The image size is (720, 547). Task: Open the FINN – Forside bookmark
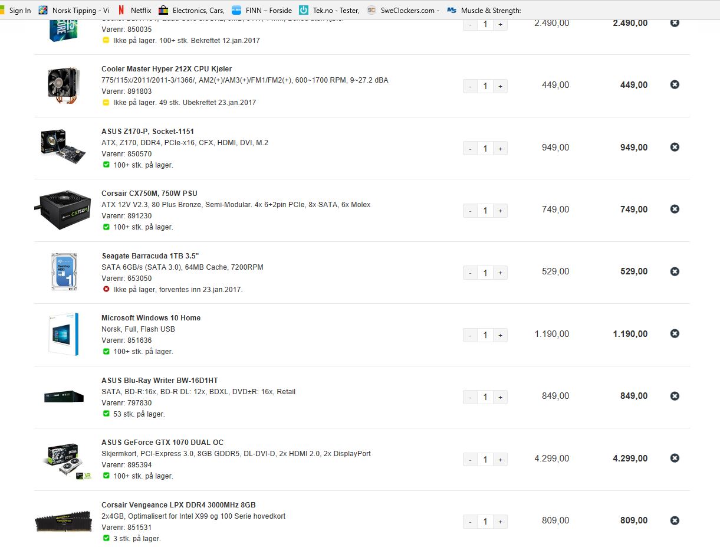[x=262, y=10]
